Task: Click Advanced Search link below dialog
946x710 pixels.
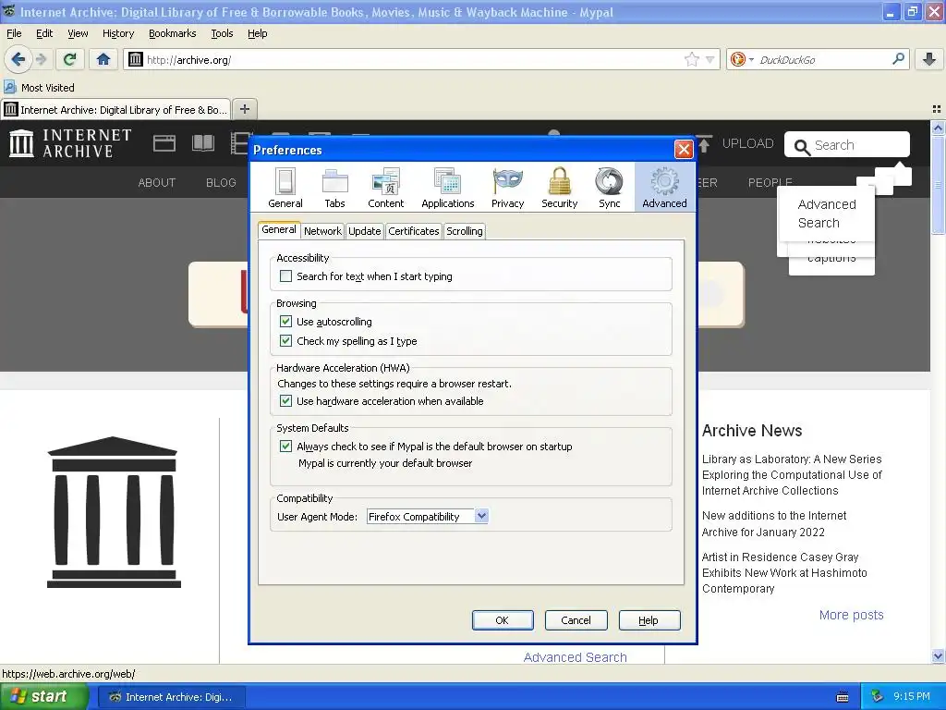Action: (x=575, y=657)
